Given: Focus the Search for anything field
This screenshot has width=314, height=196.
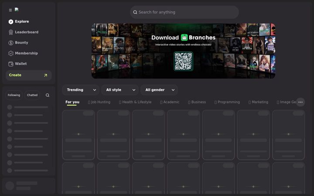Looking at the screenshot, I should point(184,12).
